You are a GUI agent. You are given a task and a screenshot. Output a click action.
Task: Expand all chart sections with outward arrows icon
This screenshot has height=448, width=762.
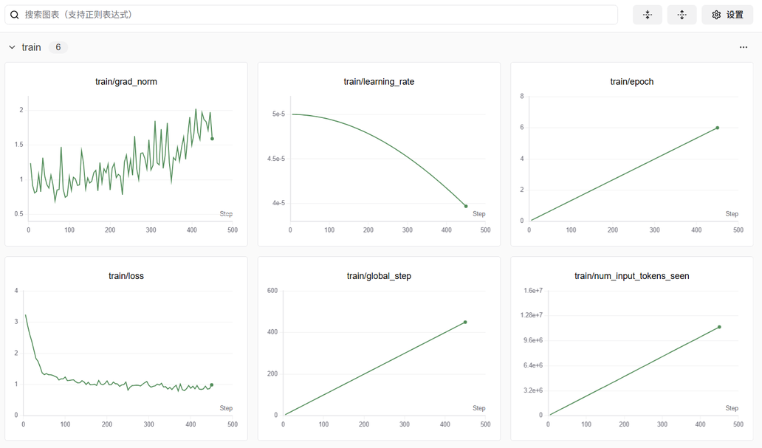[682, 15]
